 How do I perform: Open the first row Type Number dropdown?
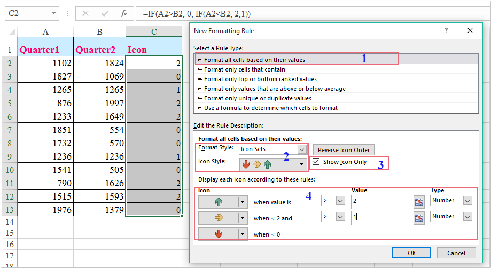click(467, 201)
